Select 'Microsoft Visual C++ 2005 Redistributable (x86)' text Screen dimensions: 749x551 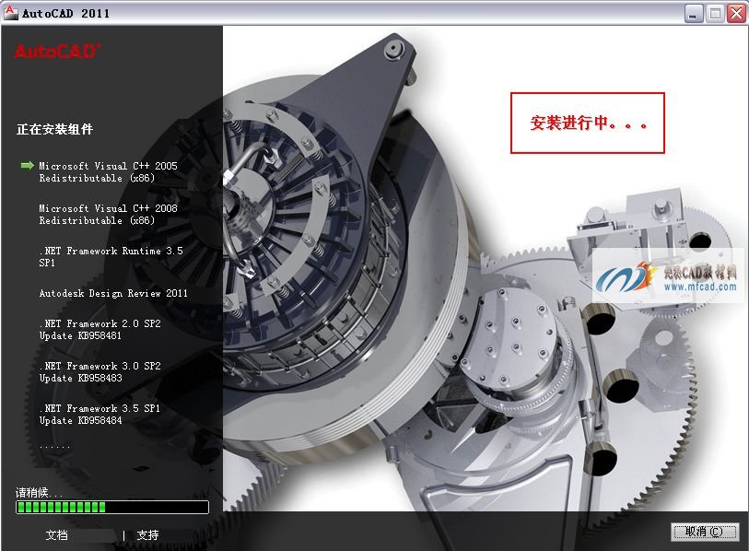(108, 172)
